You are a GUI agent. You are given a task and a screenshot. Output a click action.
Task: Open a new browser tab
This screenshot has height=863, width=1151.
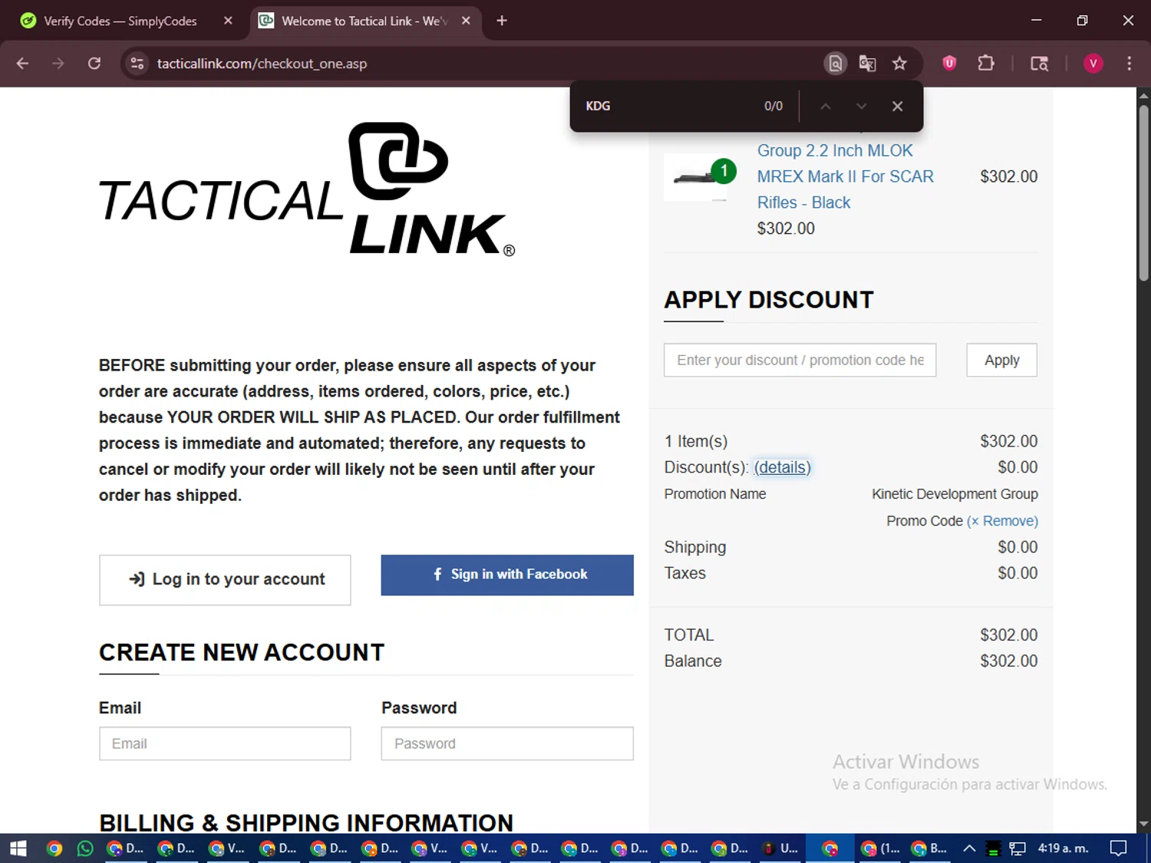[x=502, y=21]
